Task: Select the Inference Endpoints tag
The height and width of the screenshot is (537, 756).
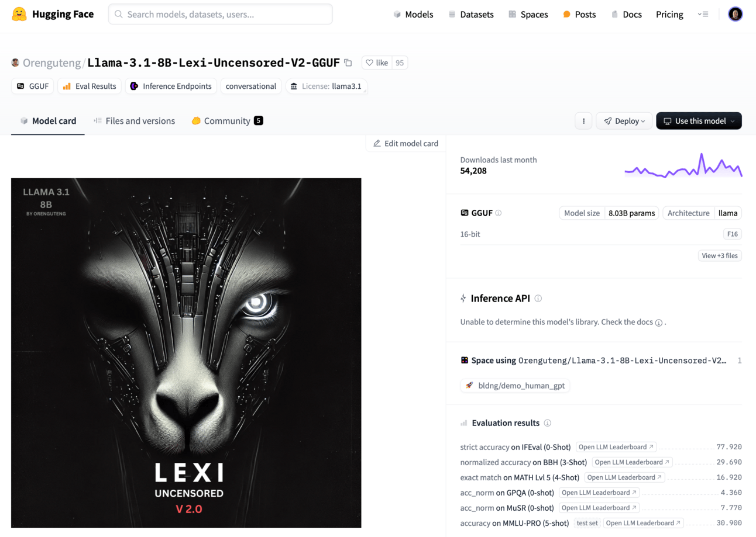Action: click(x=171, y=86)
